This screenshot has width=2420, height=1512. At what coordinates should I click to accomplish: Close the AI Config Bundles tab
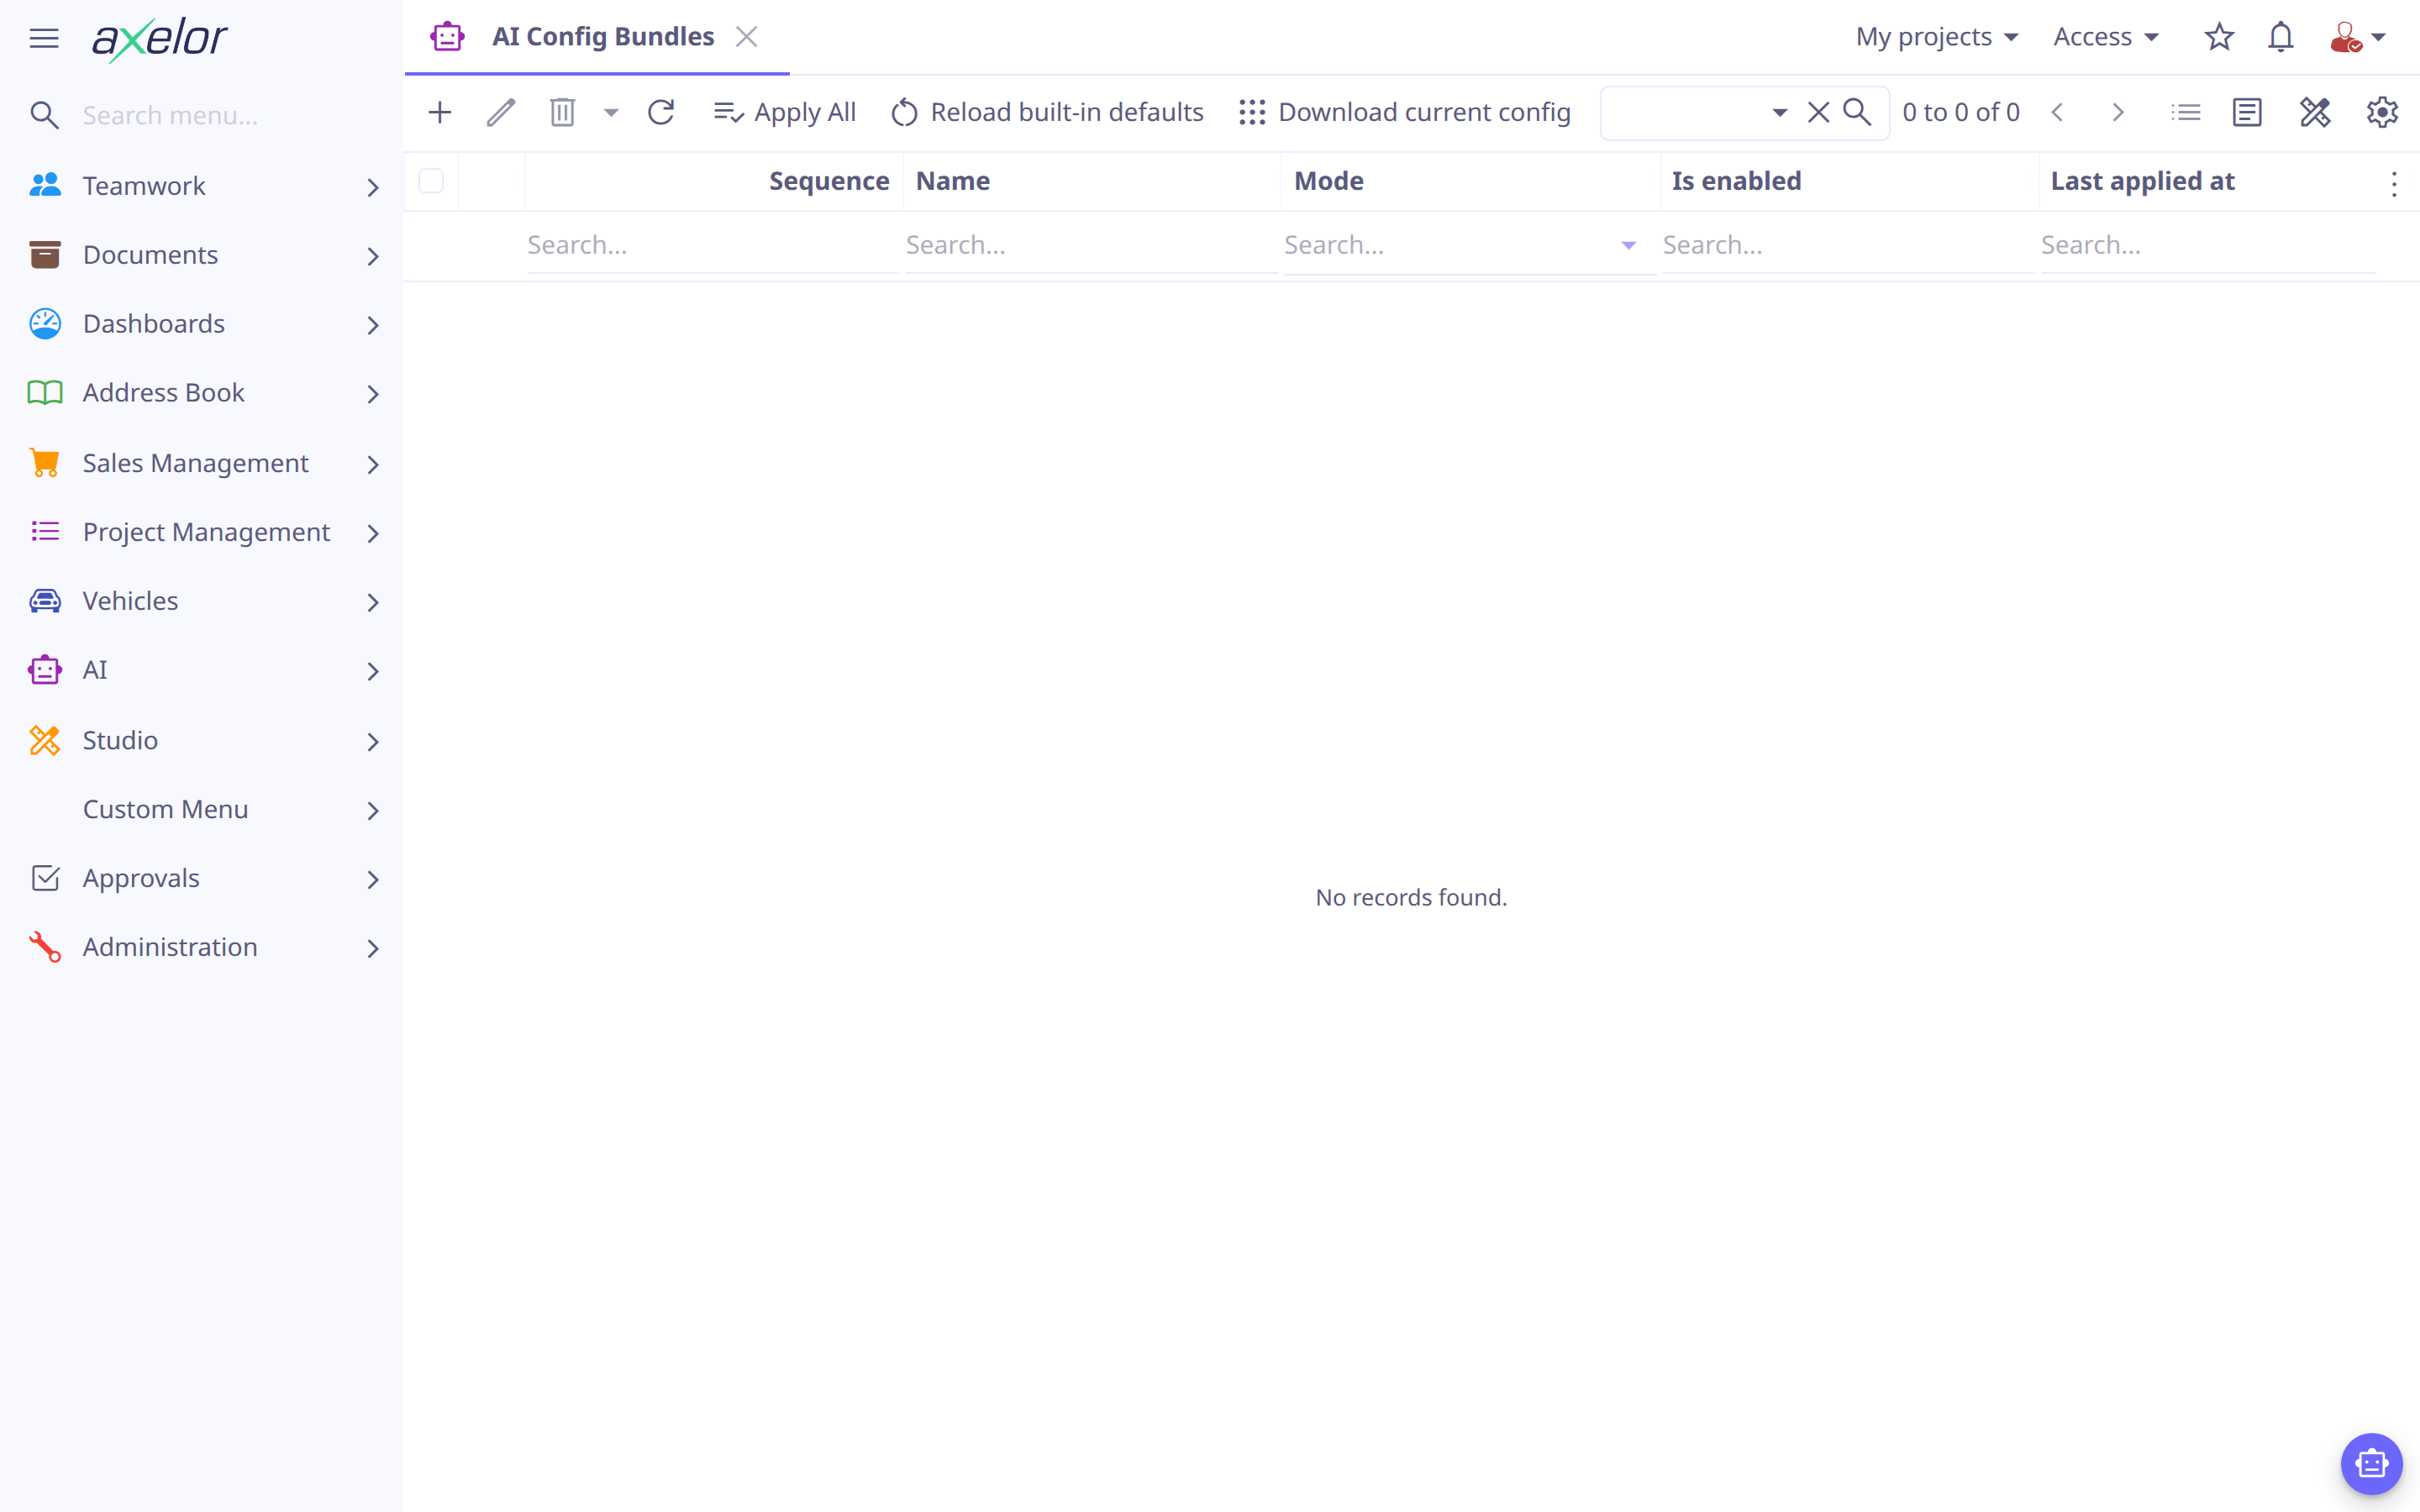pos(746,37)
